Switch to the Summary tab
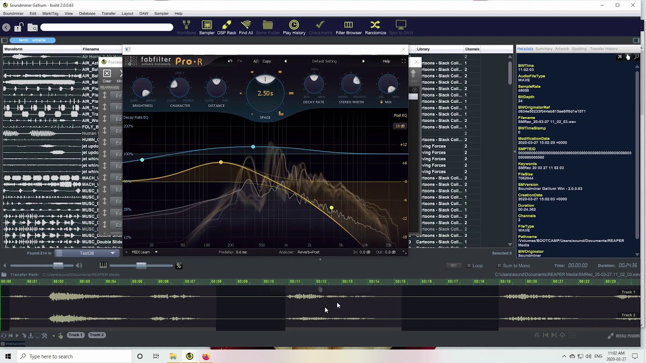The width and height of the screenshot is (646, 363). (544, 49)
